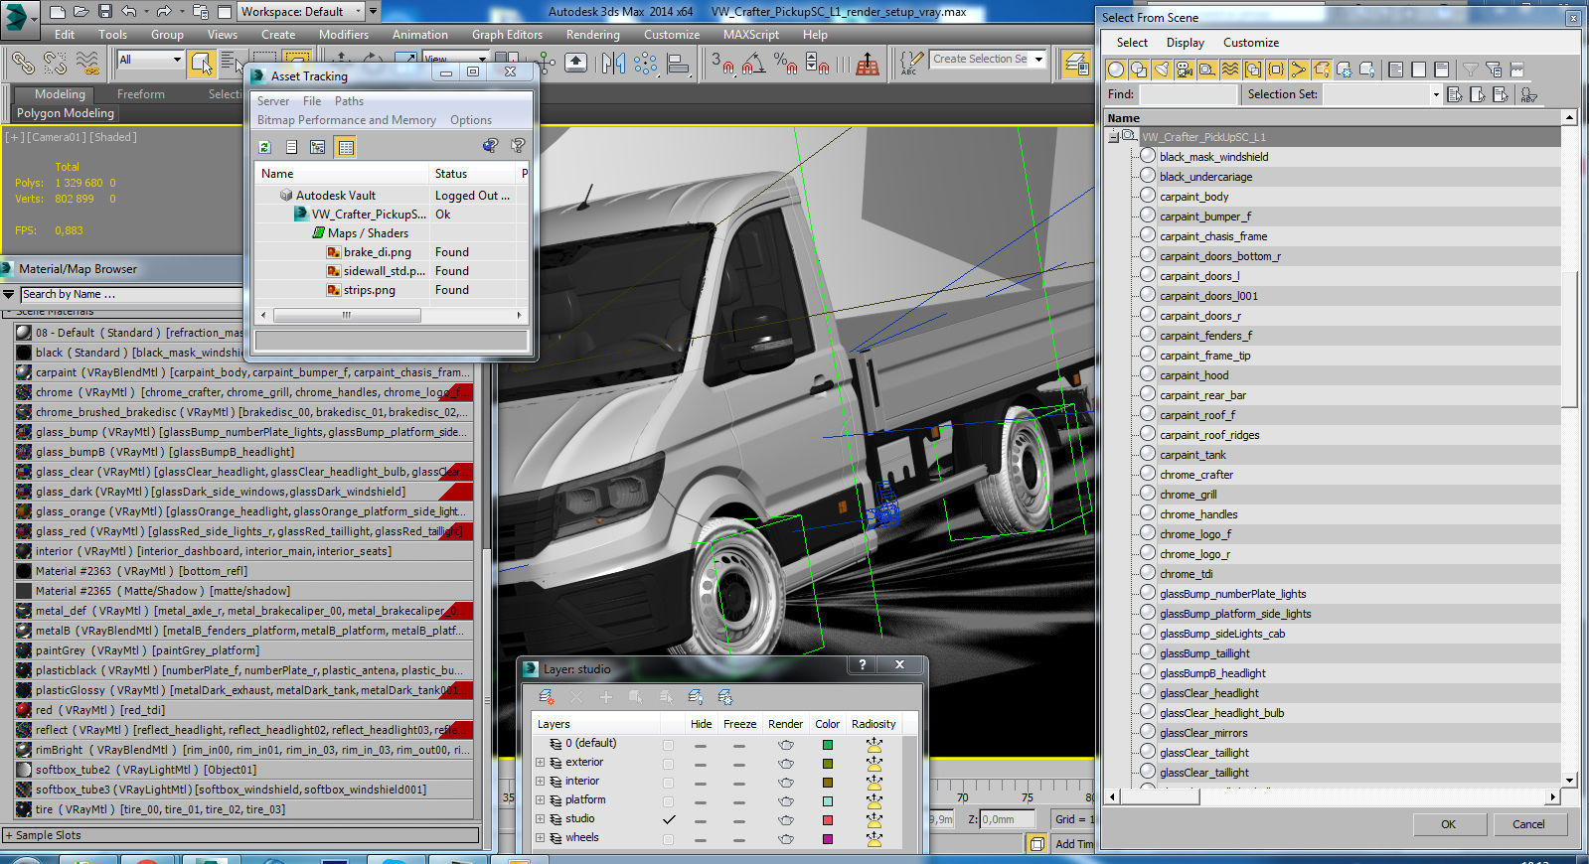This screenshot has height=864, width=1589.
Task: Toggle Radiosity for the interior layer
Action: (874, 782)
